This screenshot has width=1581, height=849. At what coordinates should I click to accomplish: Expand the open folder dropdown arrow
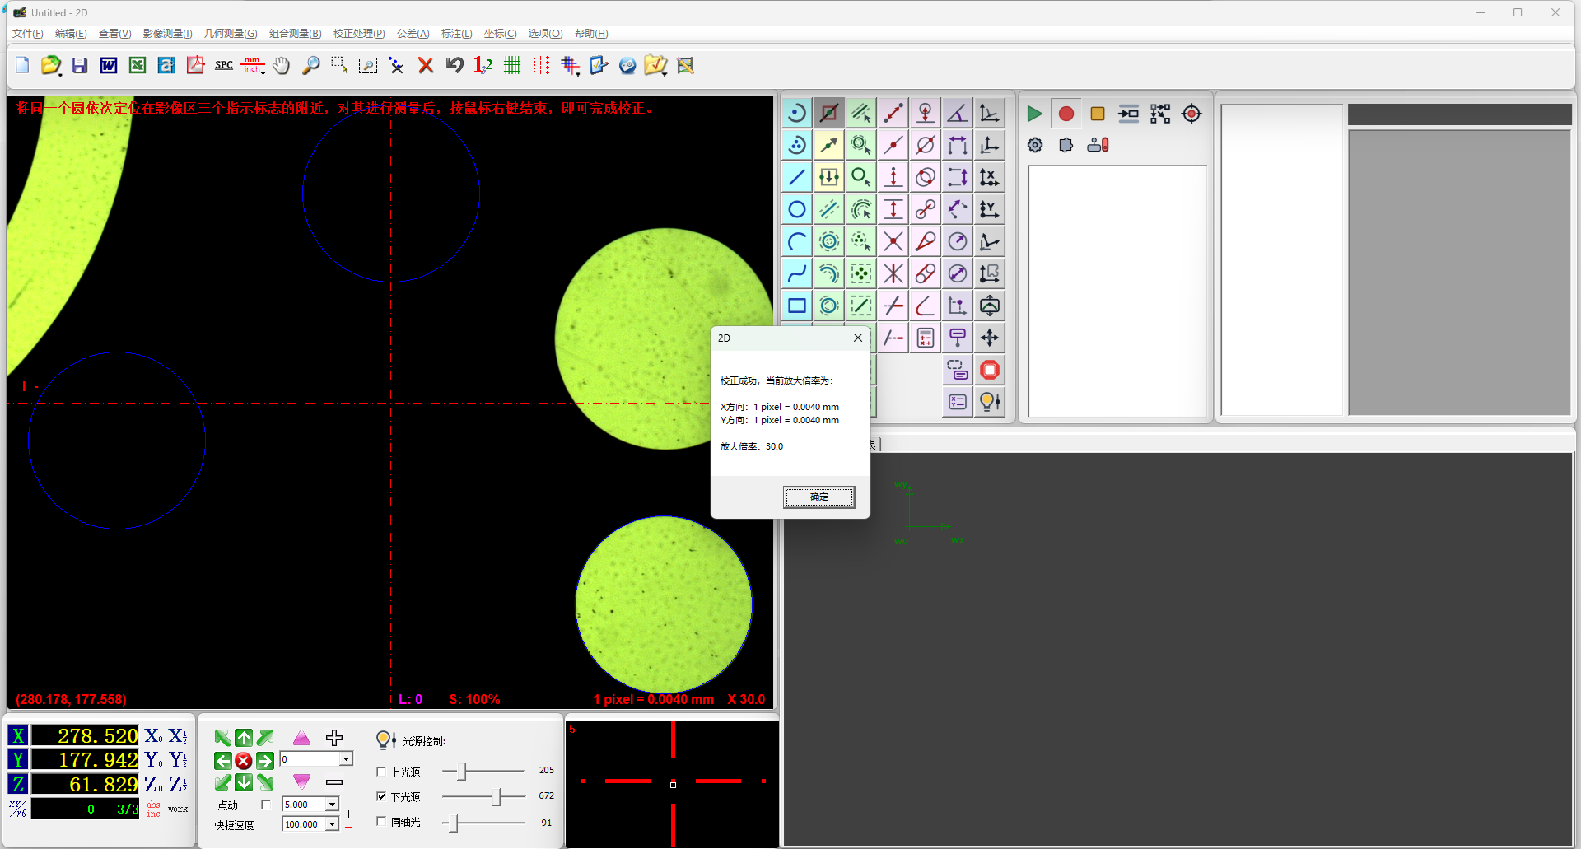60,75
